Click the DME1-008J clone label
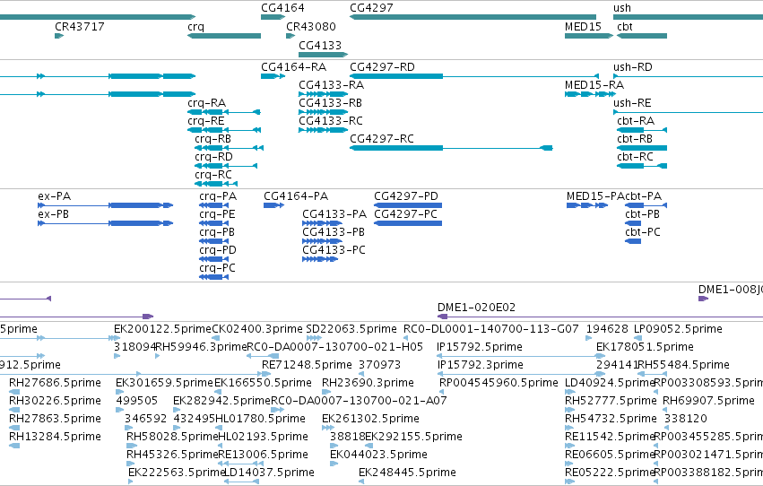This screenshot has height=486, width=763. point(731,290)
